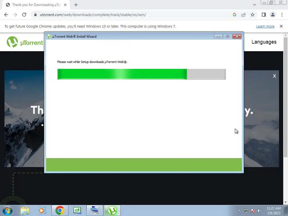Click the 'Please wait while Setup downloads' text
This screenshot has width=288, height=216.
pos(92,62)
